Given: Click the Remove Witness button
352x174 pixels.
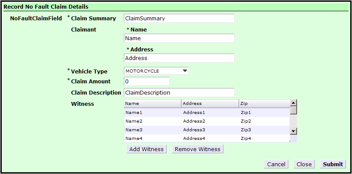Looking at the screenshot, I should click(x=197, y=149).
